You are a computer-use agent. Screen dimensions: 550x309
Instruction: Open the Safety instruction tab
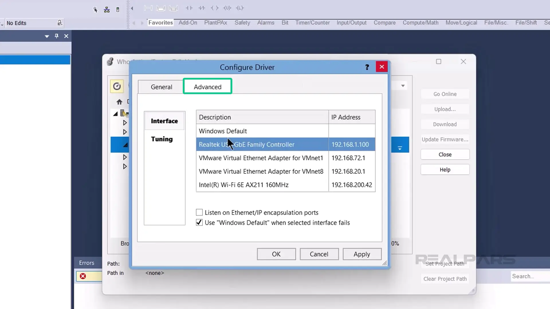coord(242,23)
